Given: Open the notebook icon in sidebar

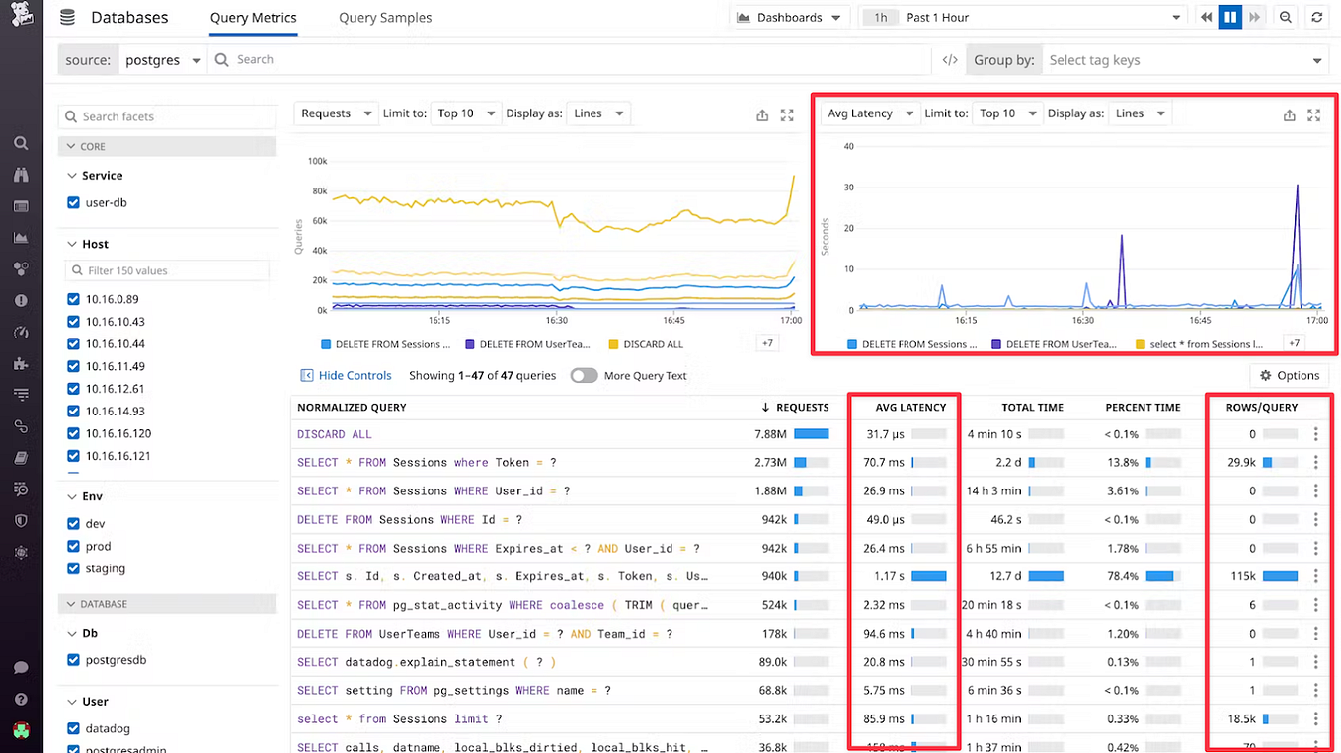Looking at the screenshot, I should click(x=21, y=458).
